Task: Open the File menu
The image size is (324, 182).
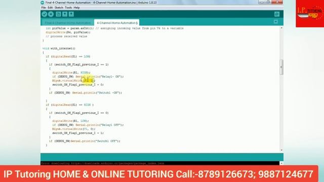Action: 44,8
